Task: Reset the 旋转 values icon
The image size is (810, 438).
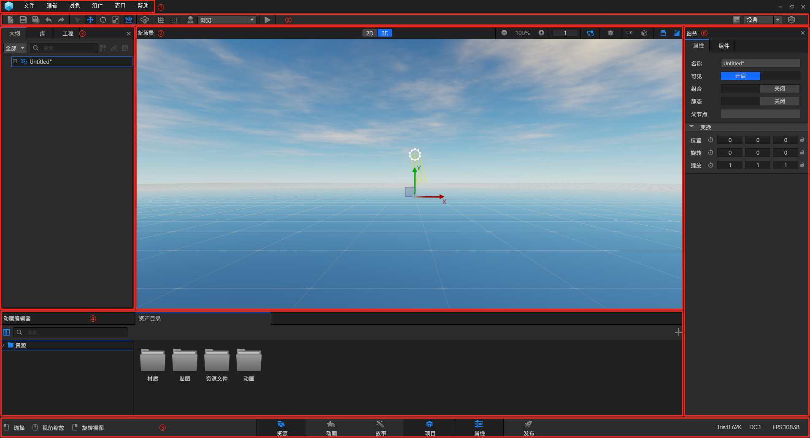Action: point(710,152)
